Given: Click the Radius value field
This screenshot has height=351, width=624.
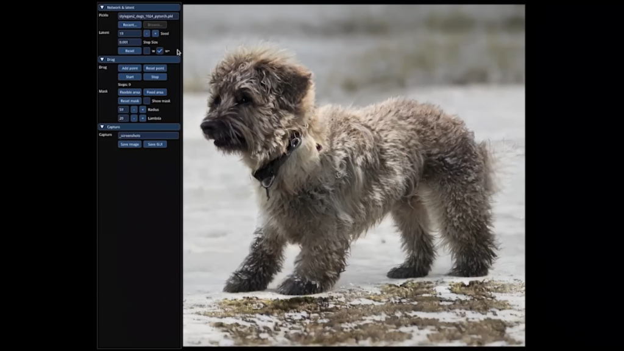Looking at the screenshot, I should pos(123,110).
